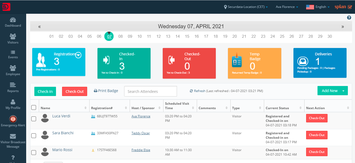Click the green Check-In button
This screenshot has width=355, height=163.
45,91
